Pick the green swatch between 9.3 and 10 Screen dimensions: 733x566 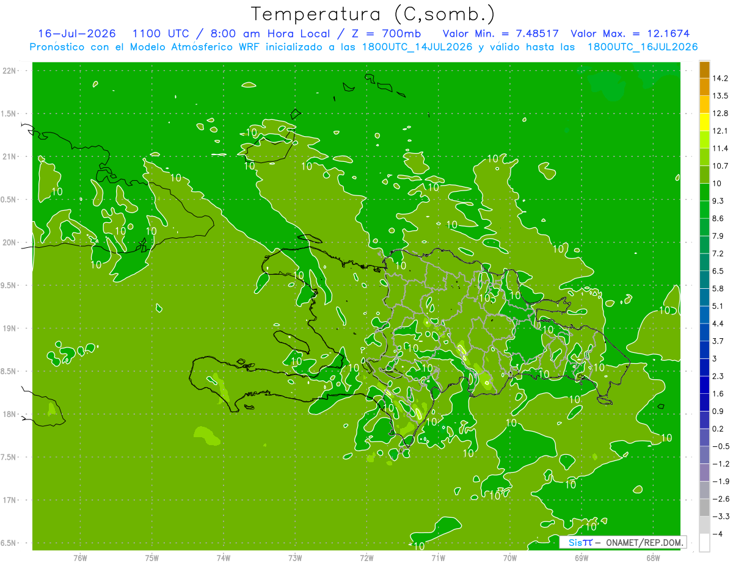(x=704, y=192)
